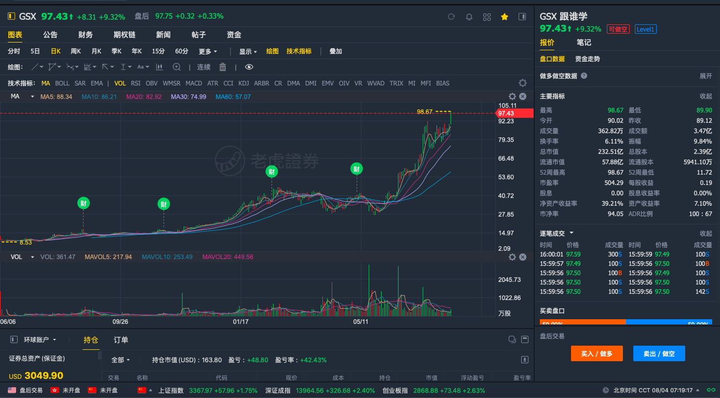Screen dimensions: 720x398
Task: Close the MA indicator panel
Action: tap(523, 96)
